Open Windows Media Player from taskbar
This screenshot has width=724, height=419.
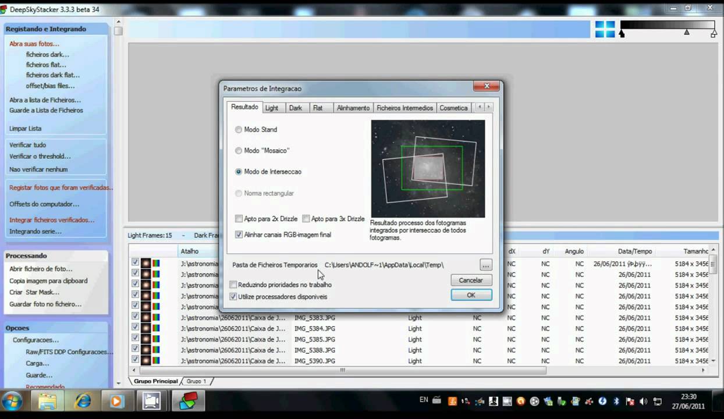116,401
